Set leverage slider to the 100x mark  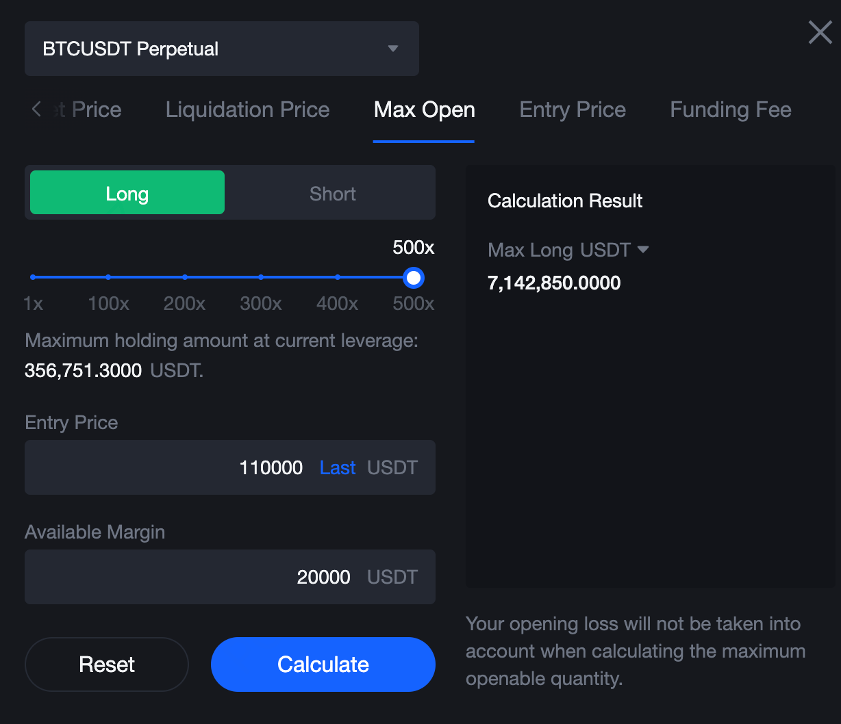point(109,277)
